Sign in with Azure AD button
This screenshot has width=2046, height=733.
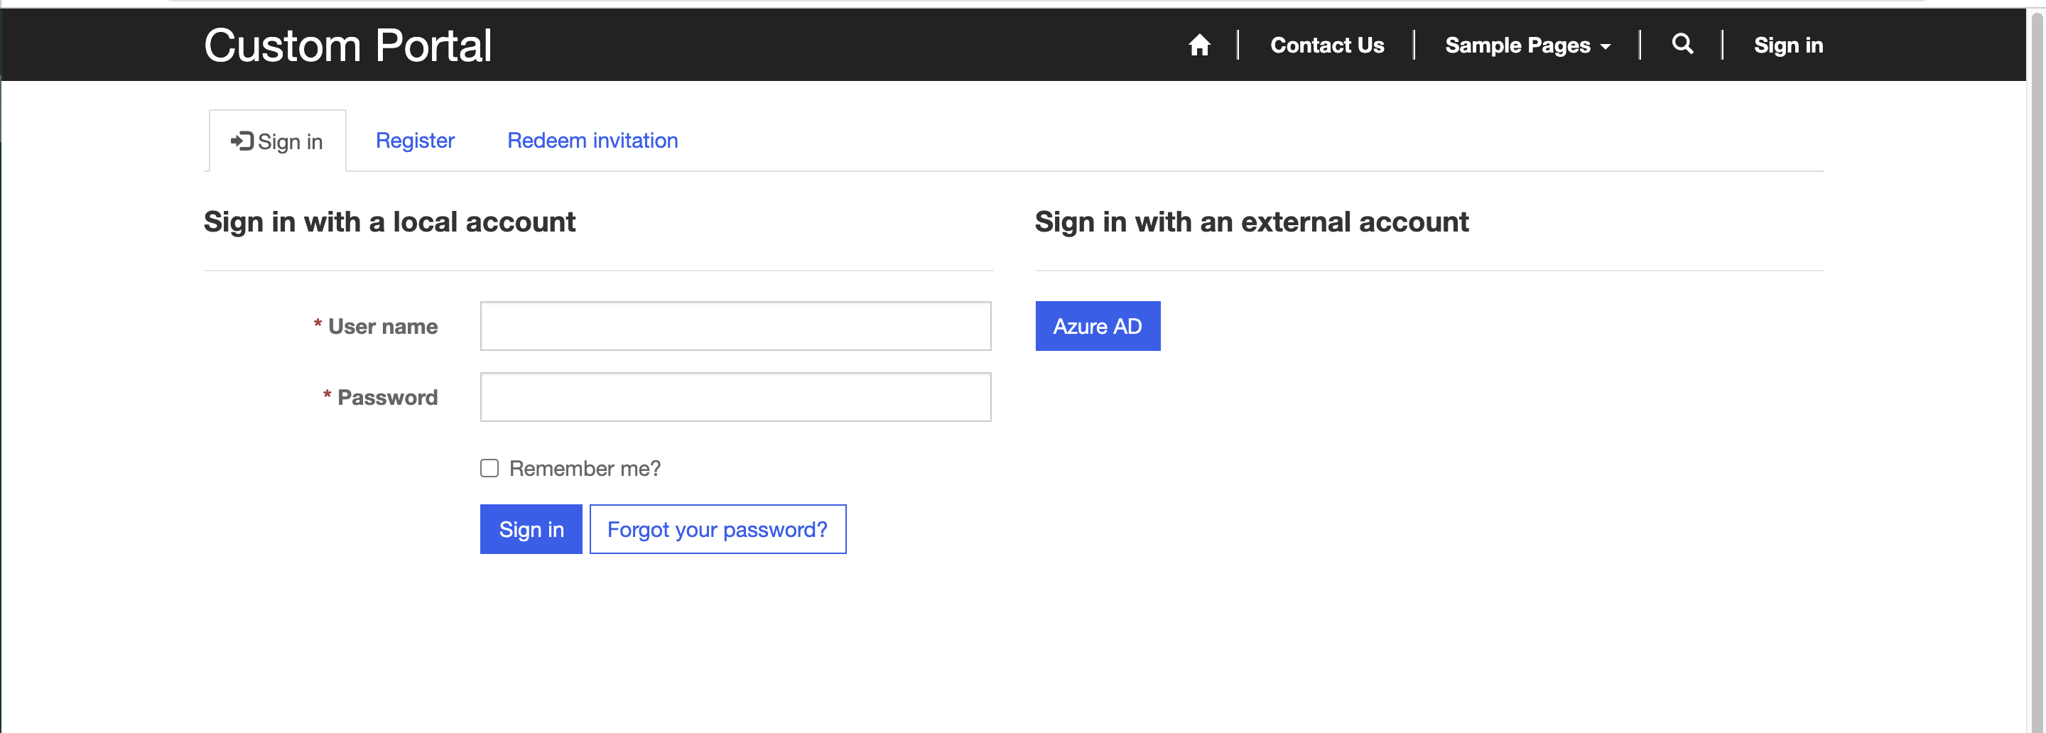point(1098,325)
